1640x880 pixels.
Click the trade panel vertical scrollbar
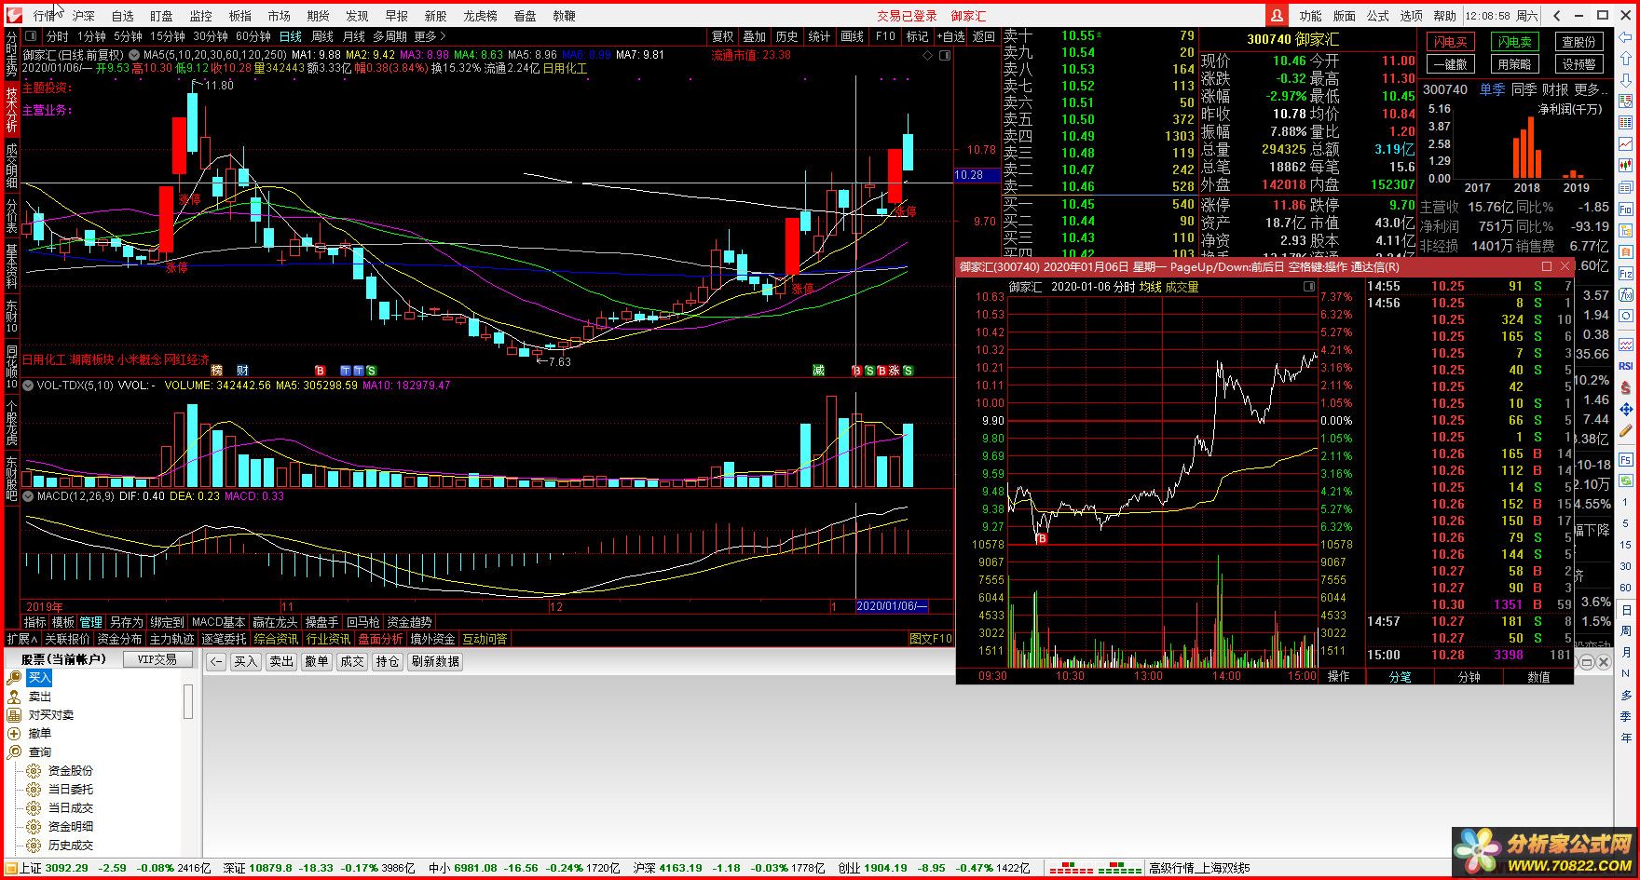[188, 701]
